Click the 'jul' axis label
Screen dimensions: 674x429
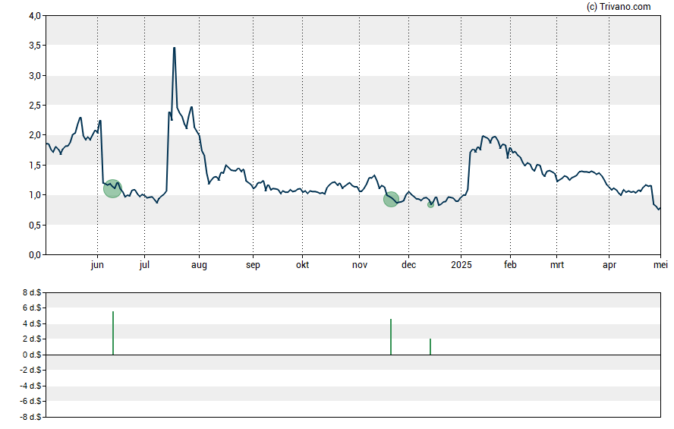point(144,265)
